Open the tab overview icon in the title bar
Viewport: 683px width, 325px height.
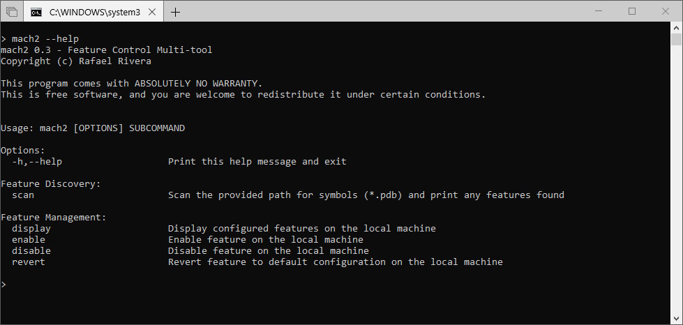click(x=12, y=12)
